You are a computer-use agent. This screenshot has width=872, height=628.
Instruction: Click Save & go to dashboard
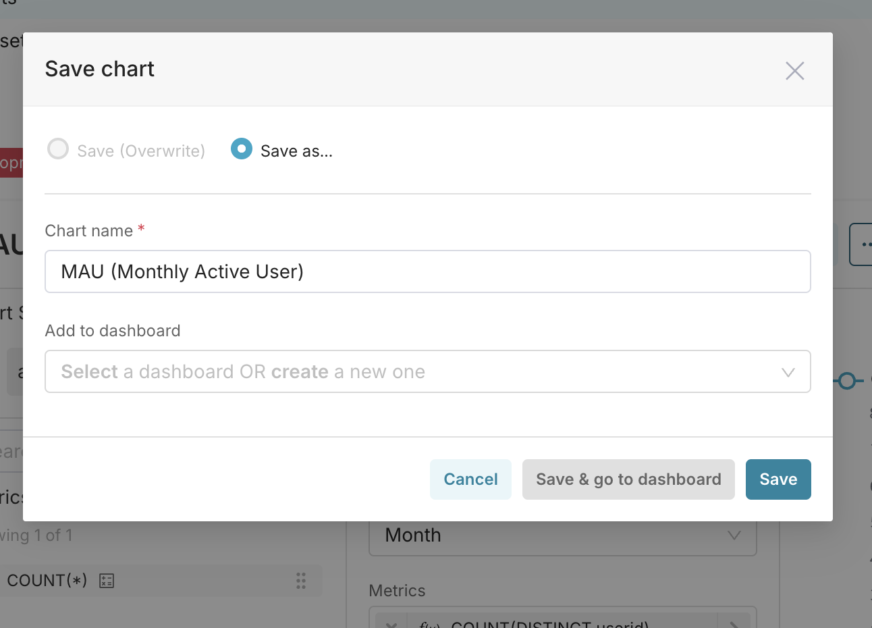[x=628, y=479]
